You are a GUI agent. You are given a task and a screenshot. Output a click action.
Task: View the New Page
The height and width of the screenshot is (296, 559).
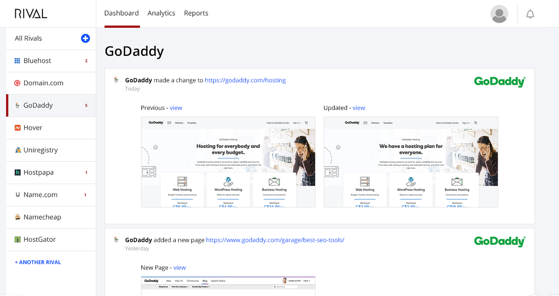[180, 267]
